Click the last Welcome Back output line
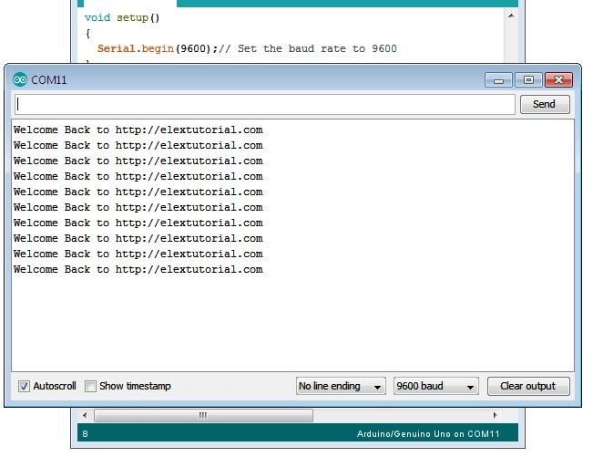 [x=138, y=270]
